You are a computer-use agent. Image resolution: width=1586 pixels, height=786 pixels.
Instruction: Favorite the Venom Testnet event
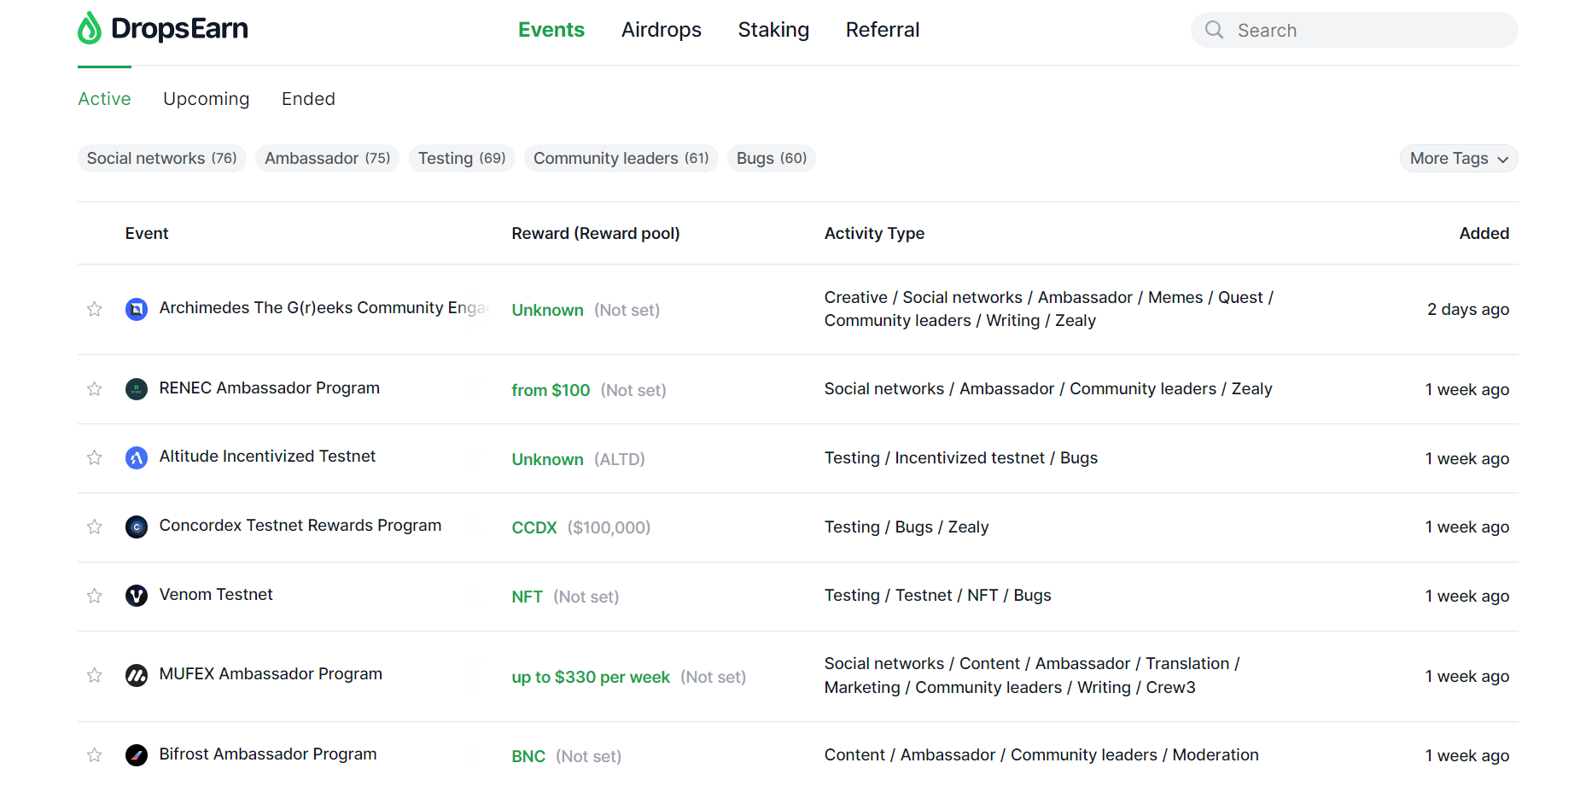point(95,596)
